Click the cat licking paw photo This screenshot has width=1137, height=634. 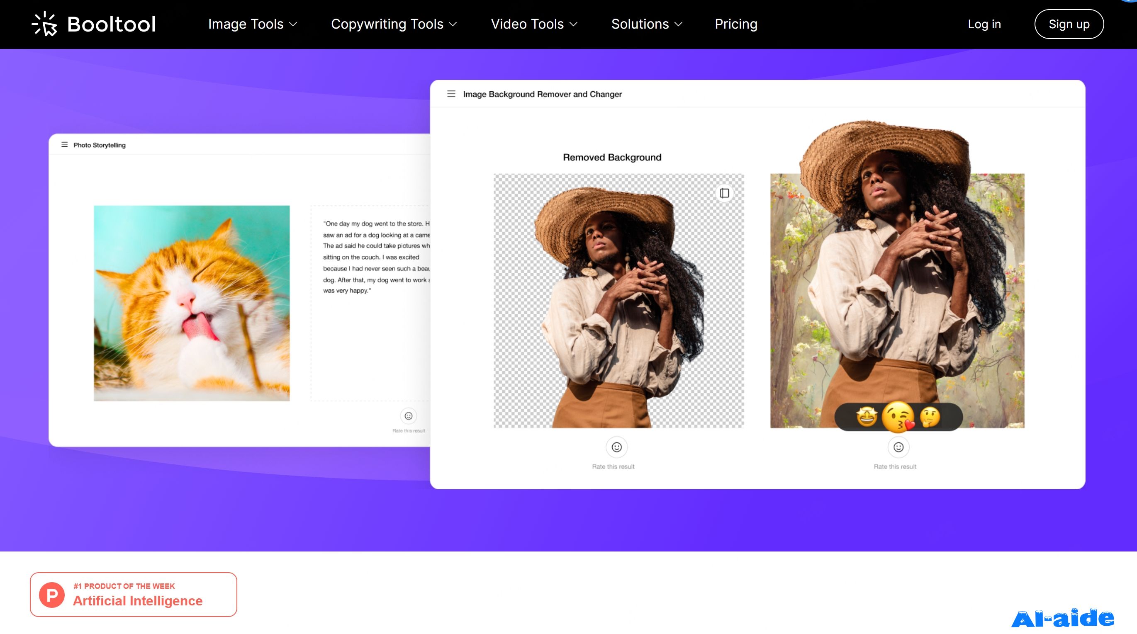tap(192, 303)
